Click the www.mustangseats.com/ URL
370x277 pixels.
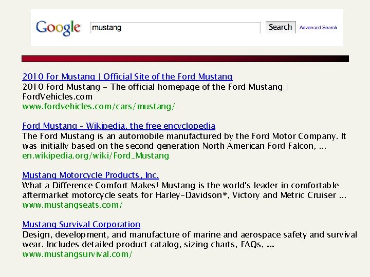click(x=72, y=205)
